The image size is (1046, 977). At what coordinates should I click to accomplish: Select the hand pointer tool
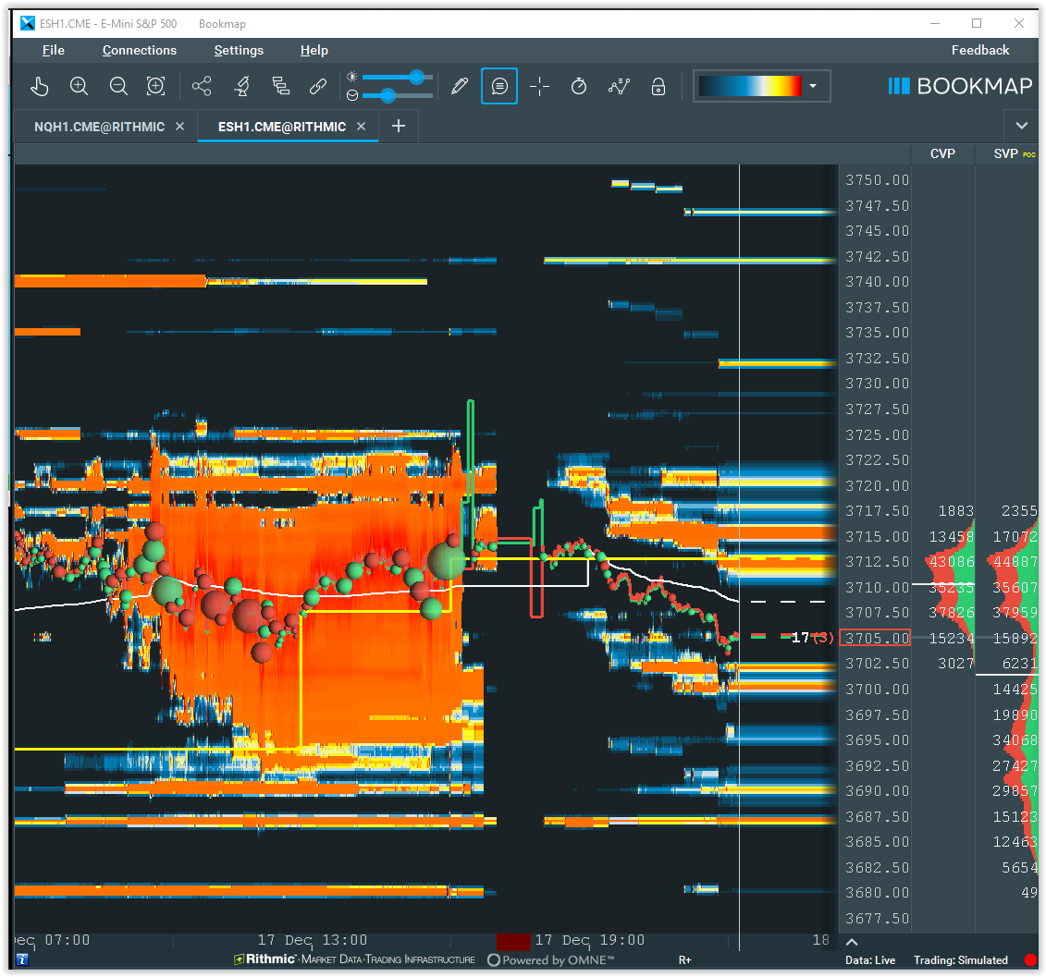[40, 86]
